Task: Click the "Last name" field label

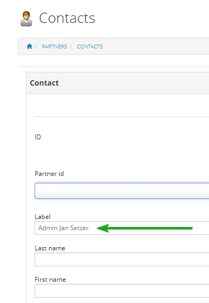Action: (50, 248)
